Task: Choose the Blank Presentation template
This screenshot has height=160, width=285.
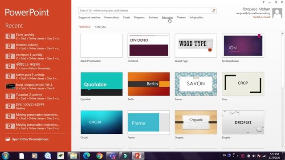Action: coord(102,46)
